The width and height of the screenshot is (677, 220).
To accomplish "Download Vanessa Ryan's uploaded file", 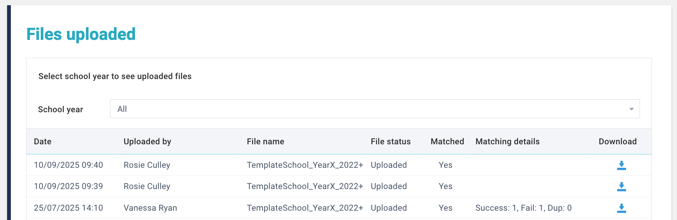I will pyautogui.click(x=621, y=208).
